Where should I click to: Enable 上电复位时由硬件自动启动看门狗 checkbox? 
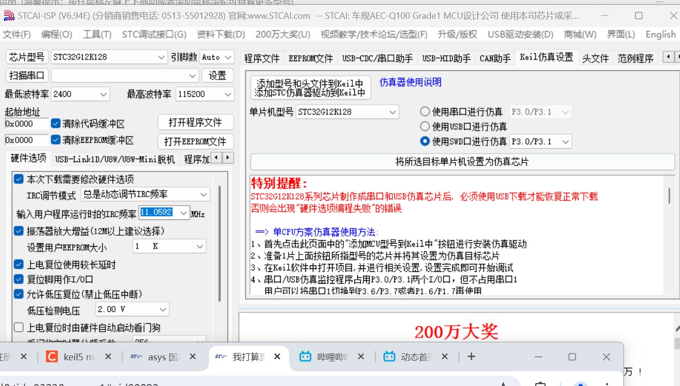[x=19, y=327]
